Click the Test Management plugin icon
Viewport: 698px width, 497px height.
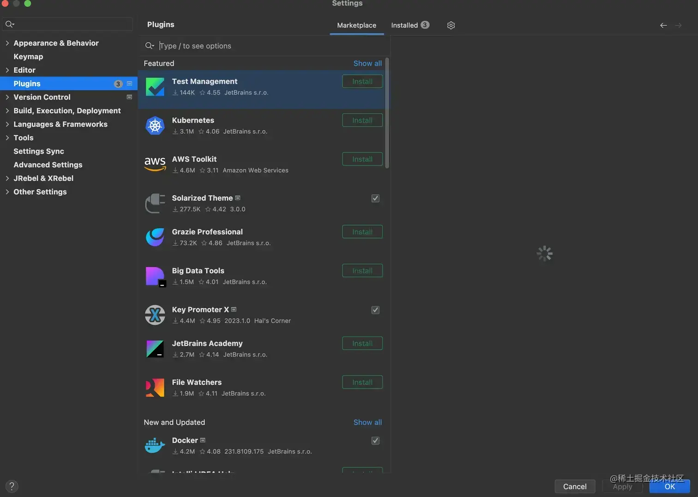click(x=155, y=87)
